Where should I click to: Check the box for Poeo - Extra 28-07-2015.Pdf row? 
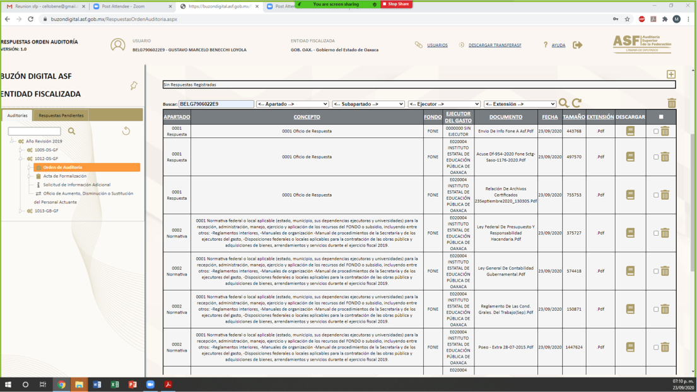(x=656, y=347)
